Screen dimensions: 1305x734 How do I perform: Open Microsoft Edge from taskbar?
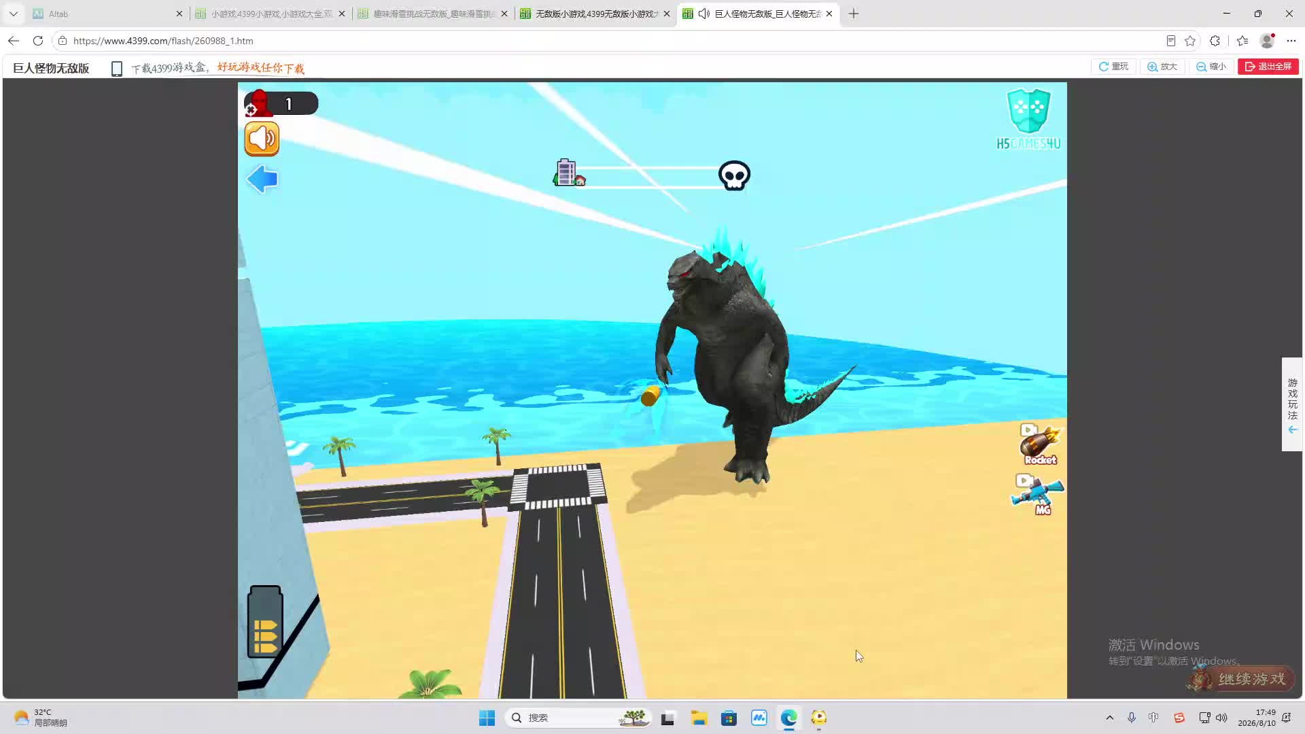pyautogui.click(x=788, y=718)
